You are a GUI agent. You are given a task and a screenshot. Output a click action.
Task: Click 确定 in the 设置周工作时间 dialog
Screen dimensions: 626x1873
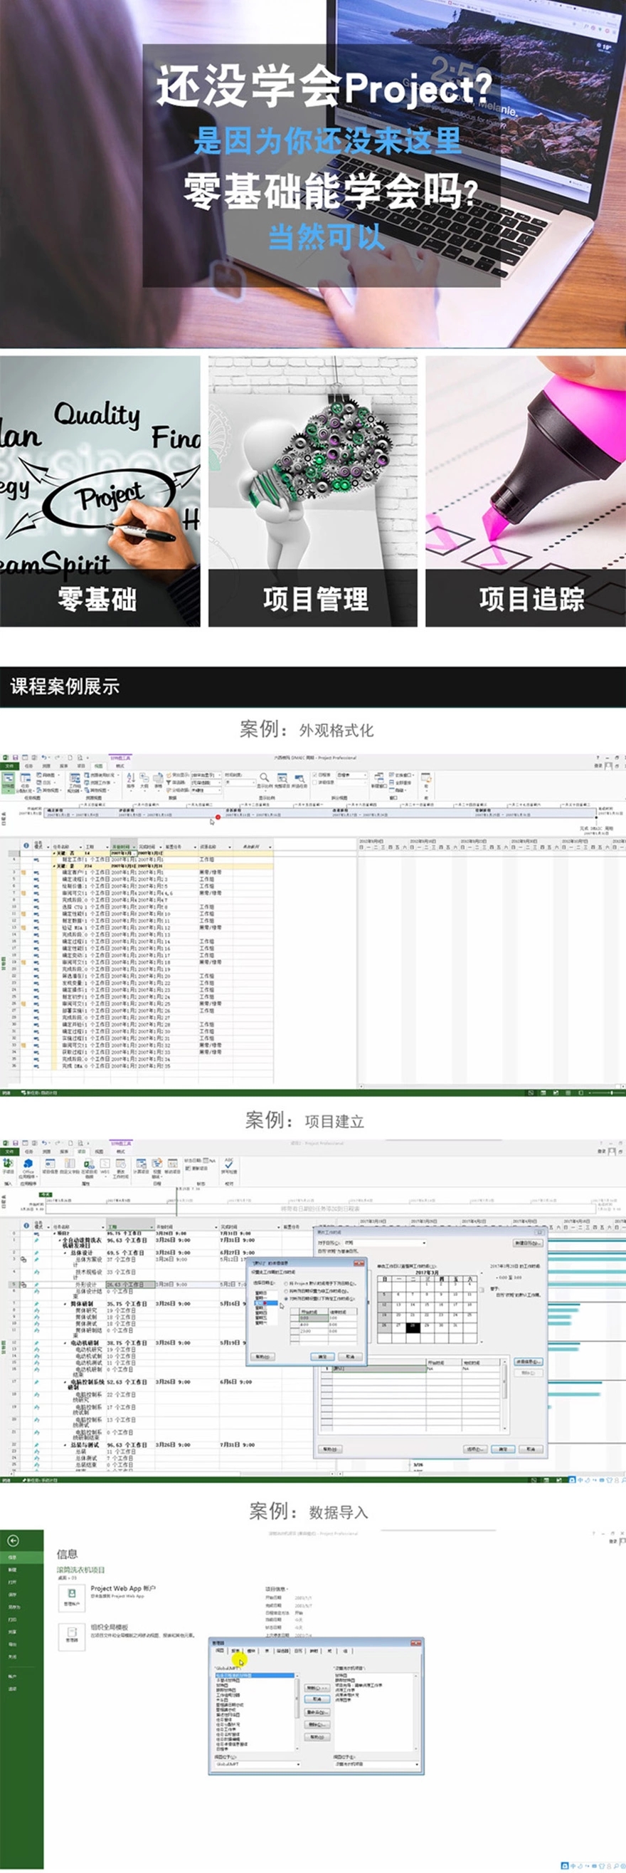(323, 1357)
